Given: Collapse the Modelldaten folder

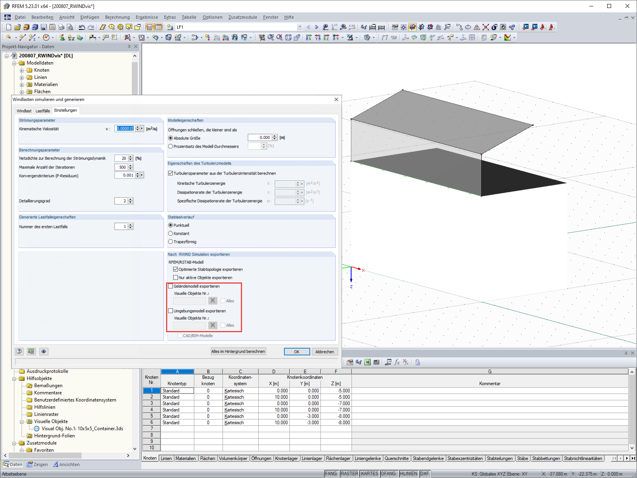Looking at the screenshot, I should pyautogui.click(x=14, y=63).
